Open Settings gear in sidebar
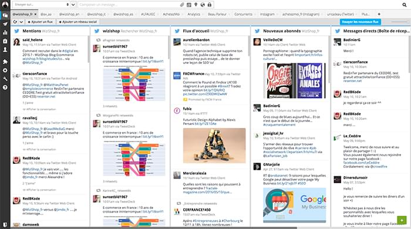The height and width of the screenshot is (229, 411). (5, 70)
